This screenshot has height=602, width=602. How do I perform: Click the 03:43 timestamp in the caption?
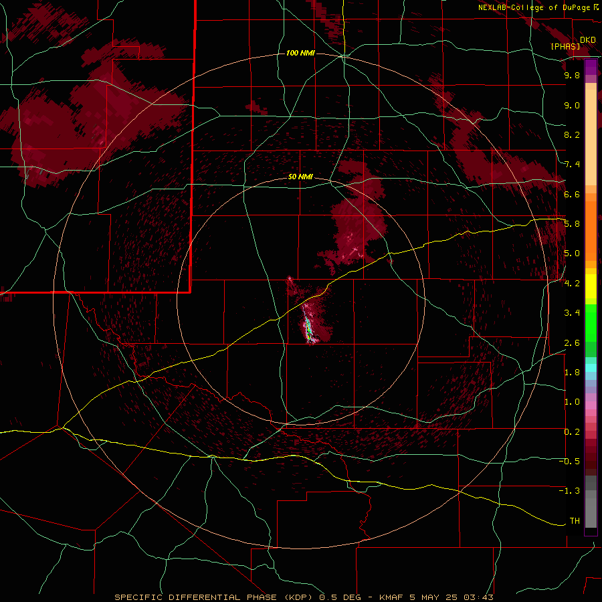[x=478, y=597]
